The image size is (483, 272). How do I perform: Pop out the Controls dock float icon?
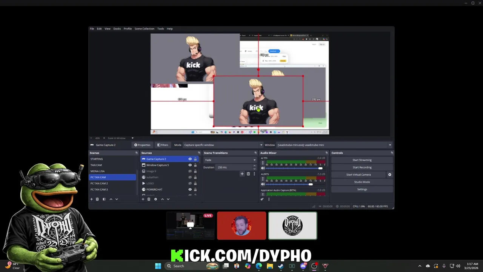[x=392, y=153]
